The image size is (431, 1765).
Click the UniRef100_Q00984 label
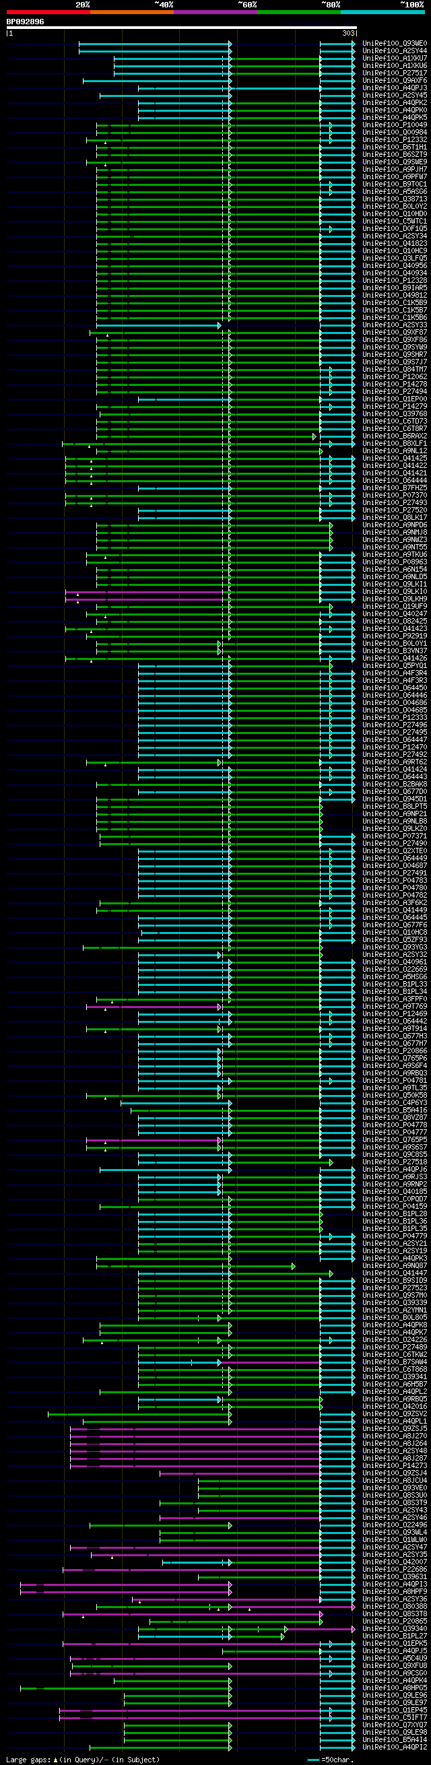(x=395, y=132)
